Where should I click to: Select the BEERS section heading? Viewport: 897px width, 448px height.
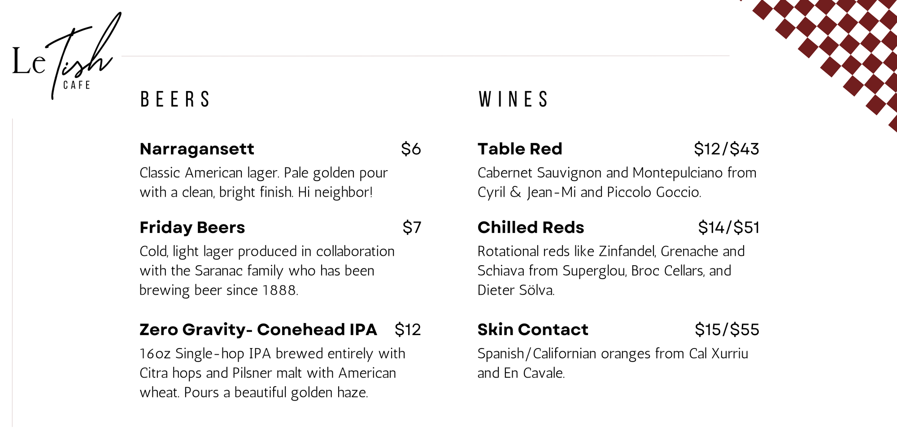[175, 99]
